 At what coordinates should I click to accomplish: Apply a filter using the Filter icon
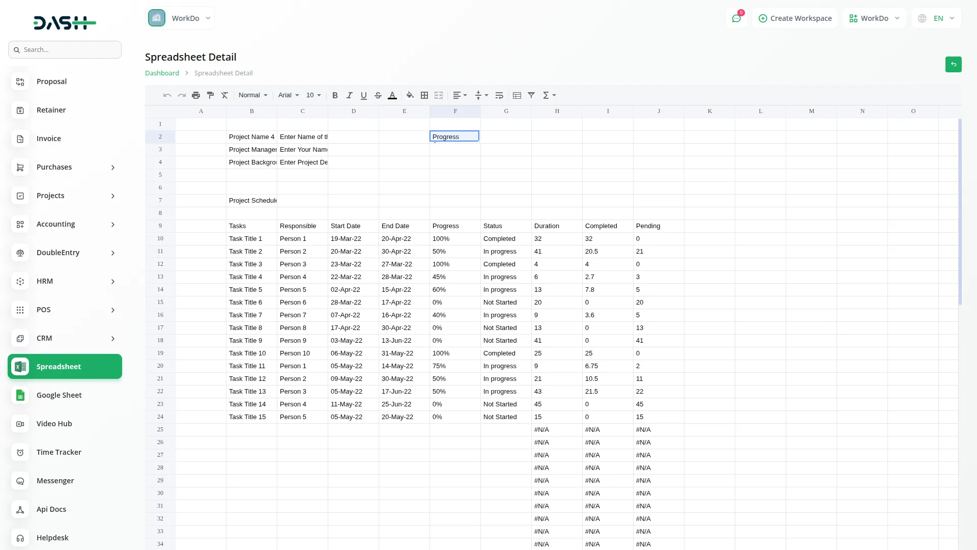coord(531,95)
